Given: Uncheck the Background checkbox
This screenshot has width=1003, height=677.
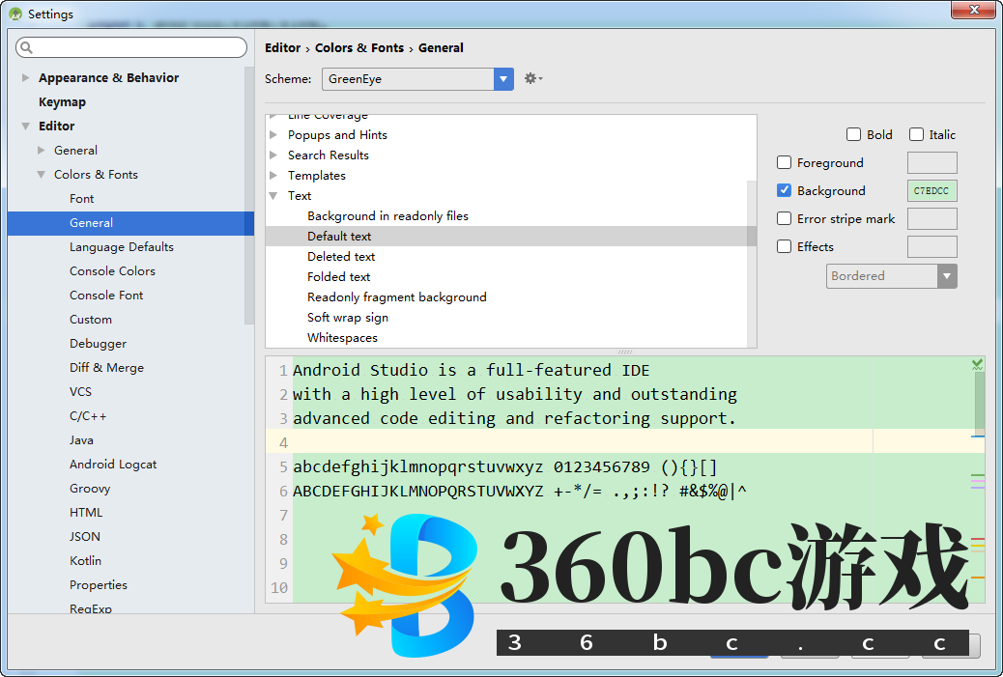Looking at the screenshot, I should (784, 190).
